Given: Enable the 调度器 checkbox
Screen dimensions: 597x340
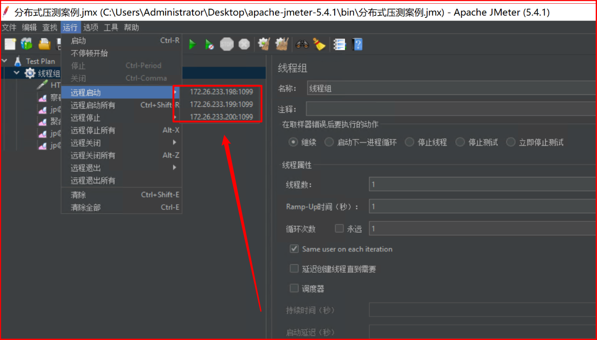Looking at the screenshot, I should (294, 288).
